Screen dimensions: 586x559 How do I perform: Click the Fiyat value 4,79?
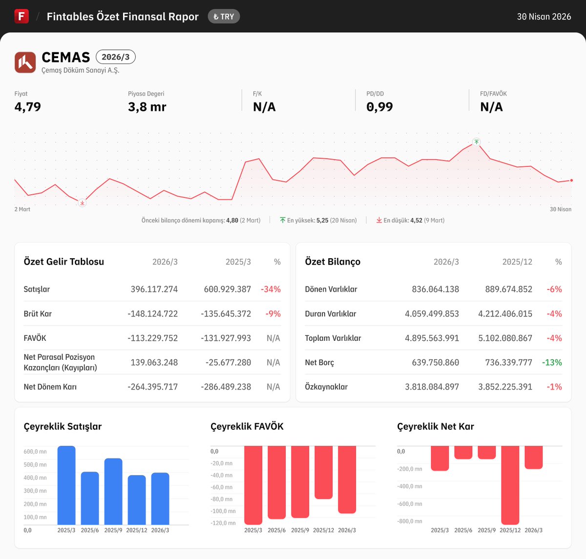click(28, 107)
